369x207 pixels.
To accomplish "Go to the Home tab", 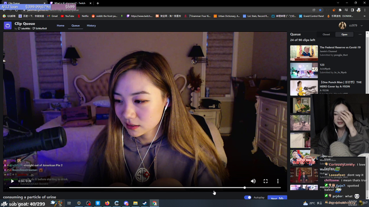I will click(61, 25).
